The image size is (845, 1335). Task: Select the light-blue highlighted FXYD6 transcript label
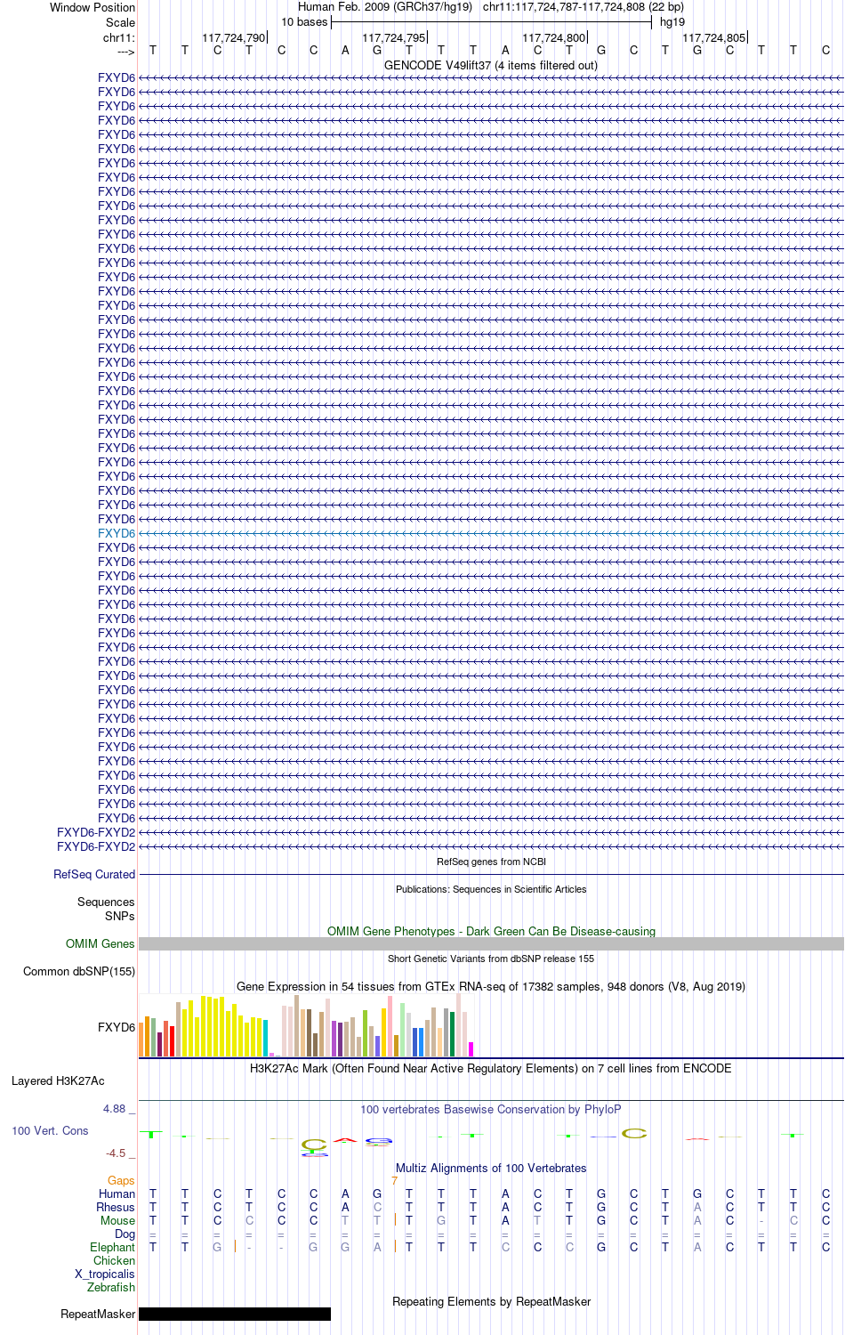coord(117,533)
